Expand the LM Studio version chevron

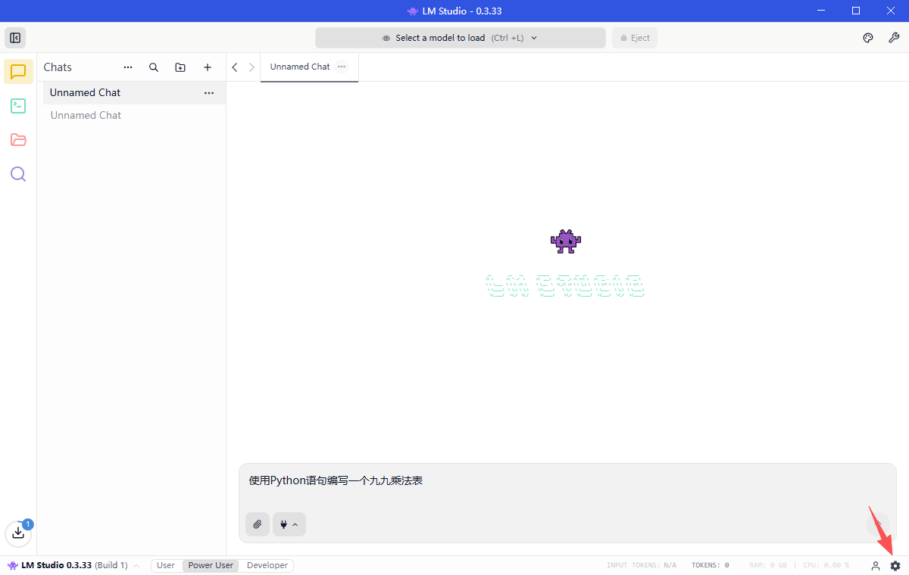136,565
